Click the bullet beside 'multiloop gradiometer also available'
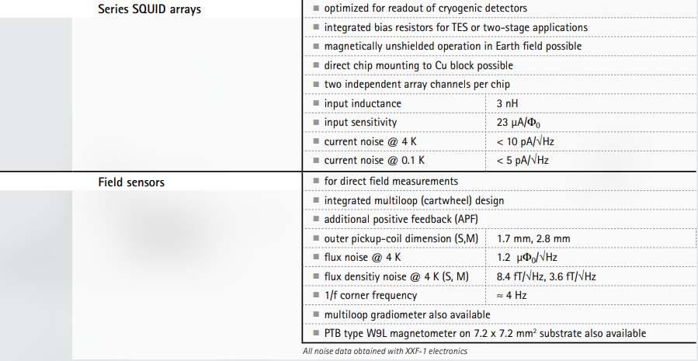 (316, 314)
